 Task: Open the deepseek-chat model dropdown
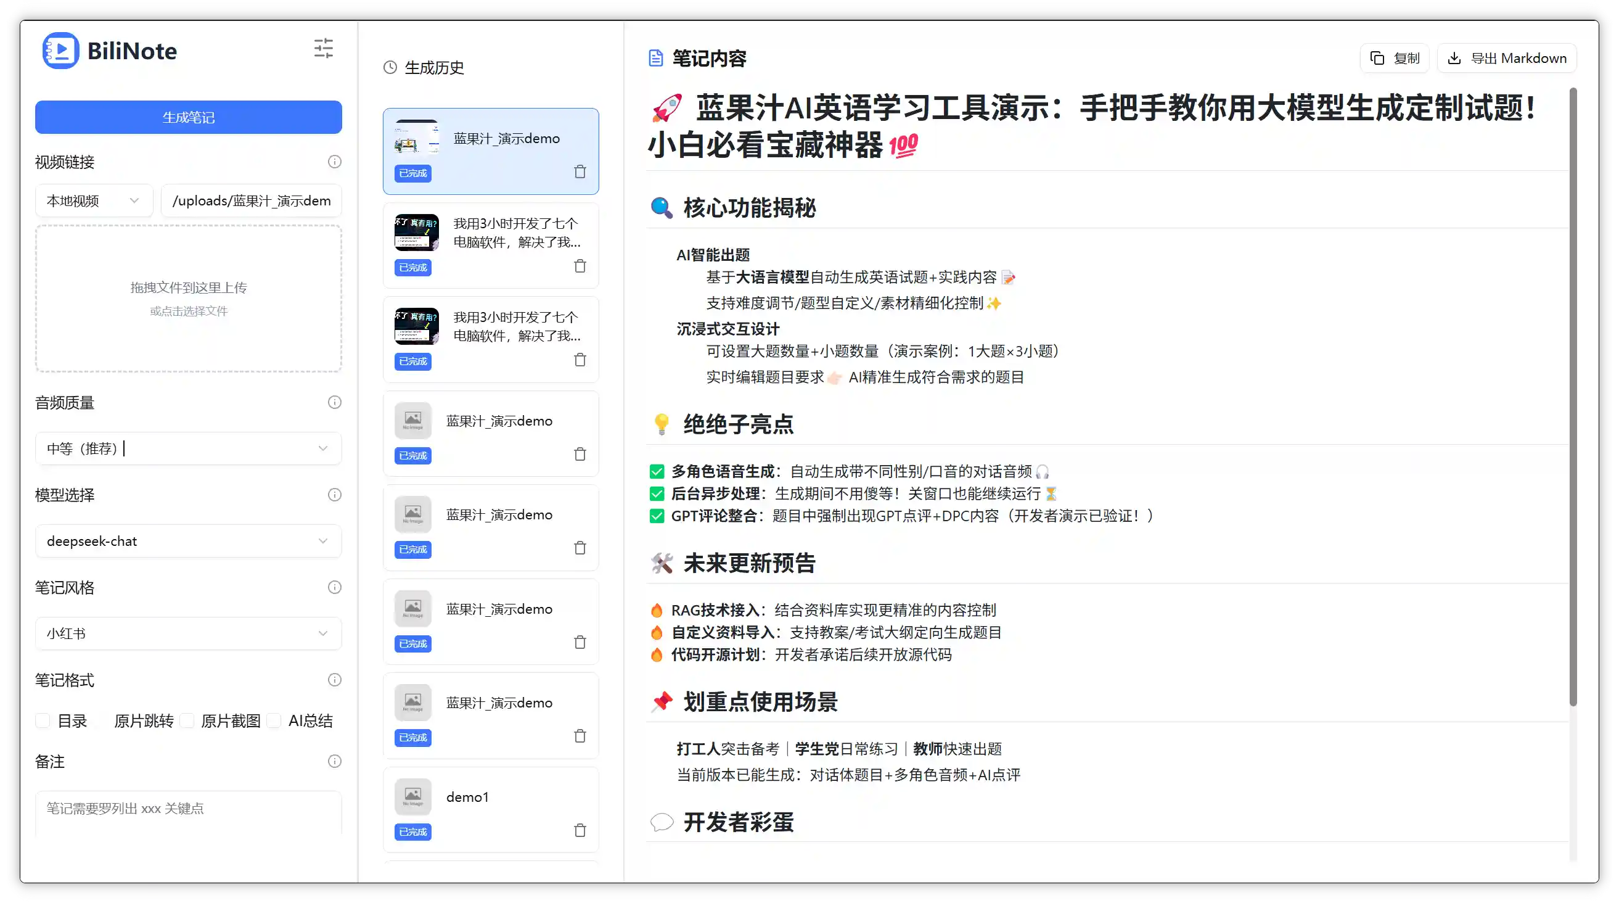click(x=188, y=541)
